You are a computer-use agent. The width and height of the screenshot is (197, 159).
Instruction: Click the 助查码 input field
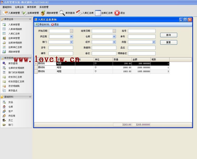[104, 48]
